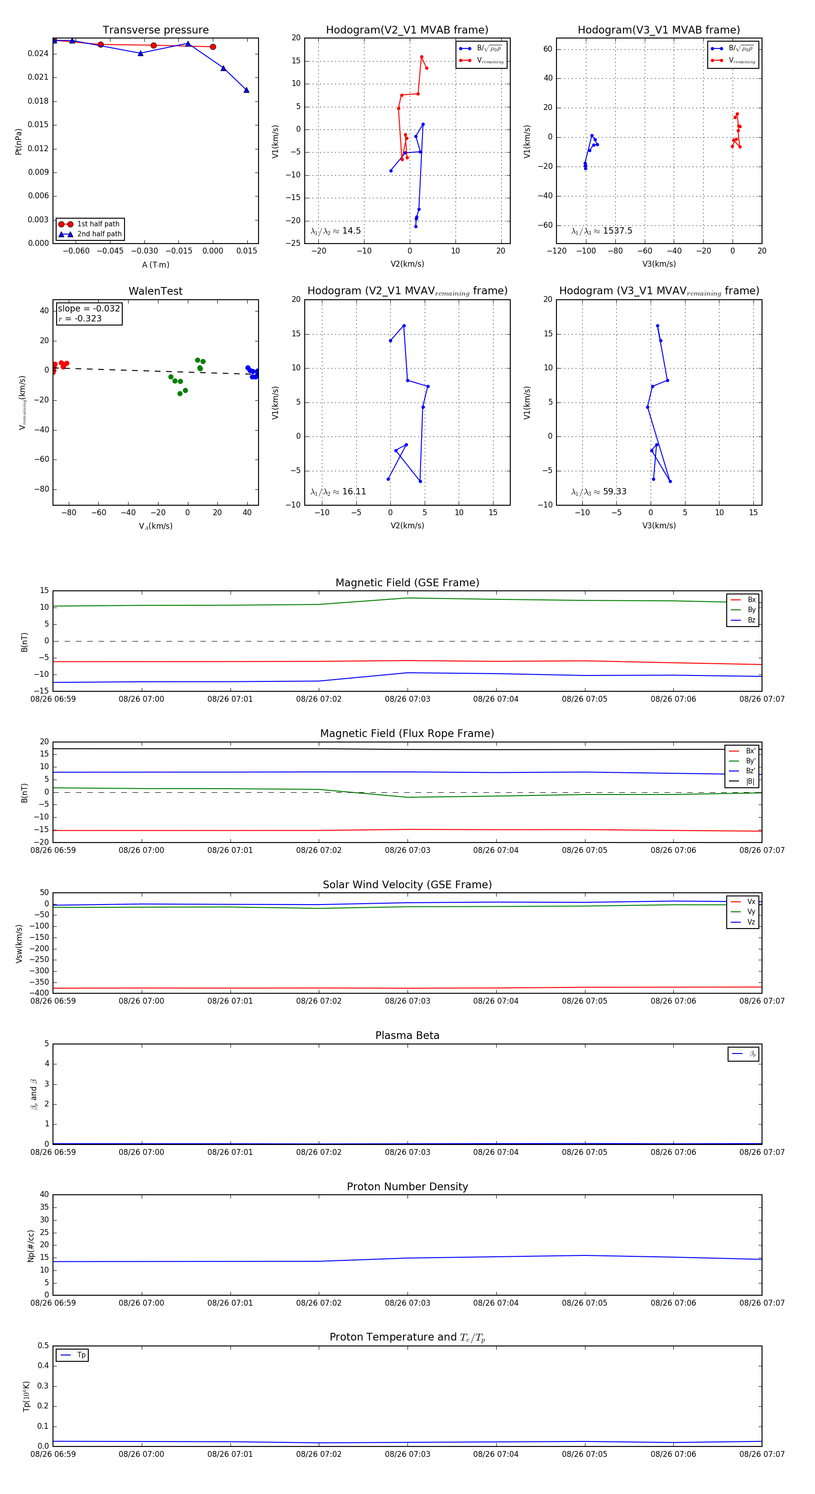Click the "λ1/λ2 ≈ 16.11" annotation

[338, 492]
